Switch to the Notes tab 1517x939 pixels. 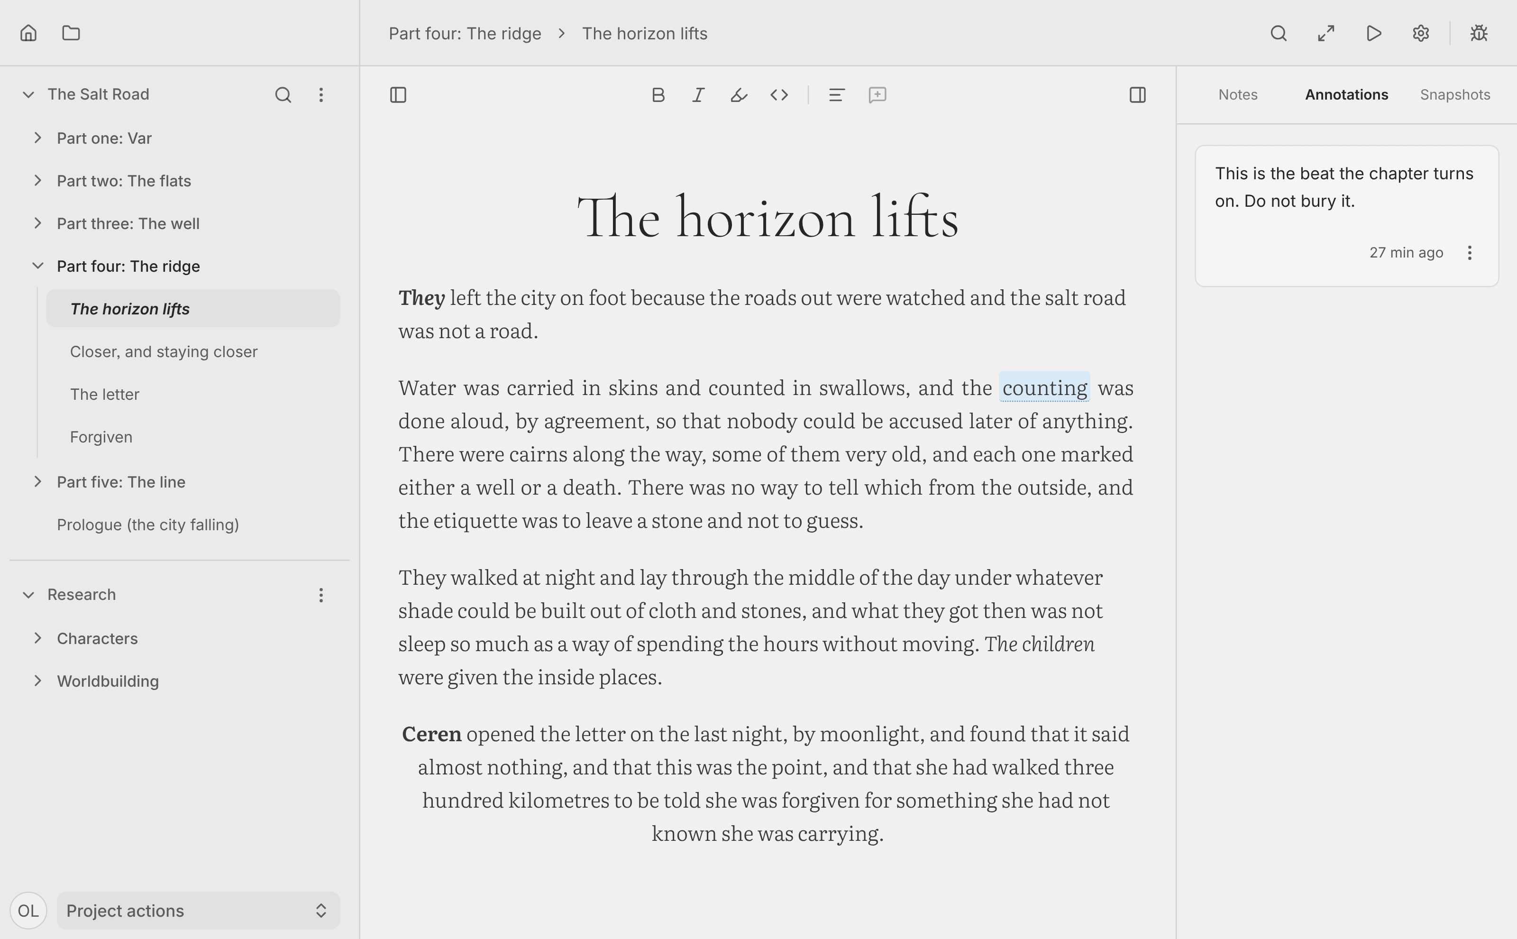click(x=1238, y=94)
